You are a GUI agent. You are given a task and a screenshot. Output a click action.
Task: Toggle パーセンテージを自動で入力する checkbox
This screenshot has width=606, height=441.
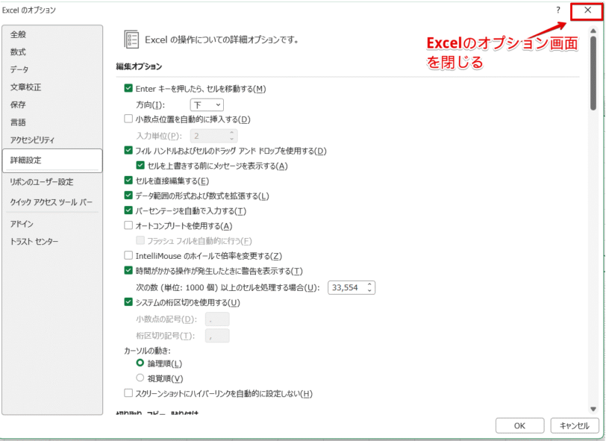(128, 210)
